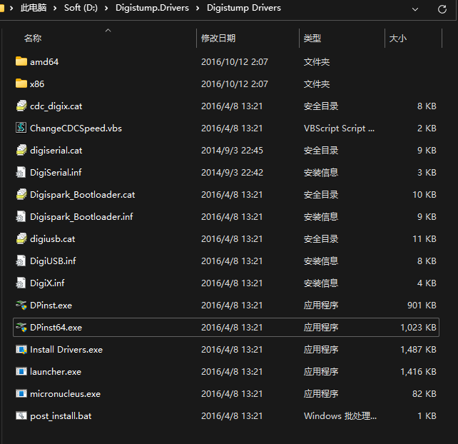This screenshot has height=444, width=458.
Task: Select the DPinst.exe installer icon
Action: click(21, 306)
